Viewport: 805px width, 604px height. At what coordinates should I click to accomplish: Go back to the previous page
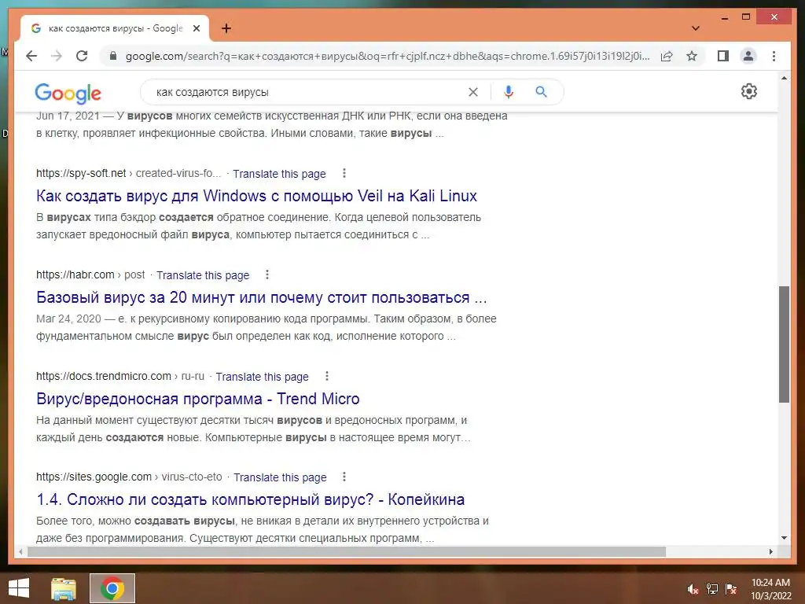pos(31,56)
